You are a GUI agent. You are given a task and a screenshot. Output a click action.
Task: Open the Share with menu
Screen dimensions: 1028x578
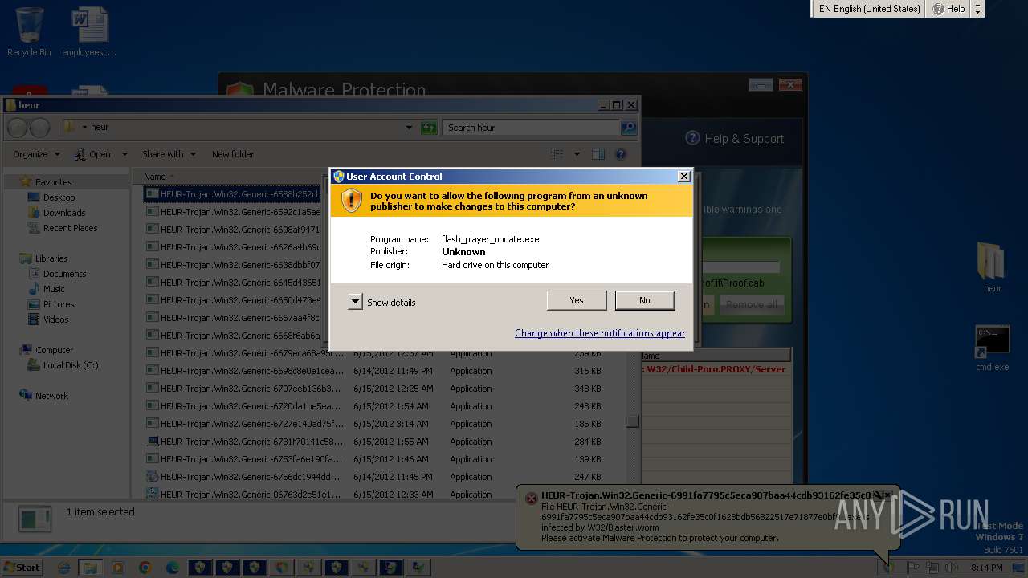(169, 154)
